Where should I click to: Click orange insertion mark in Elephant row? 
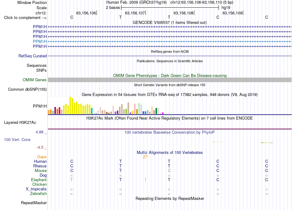pos(145,179)
